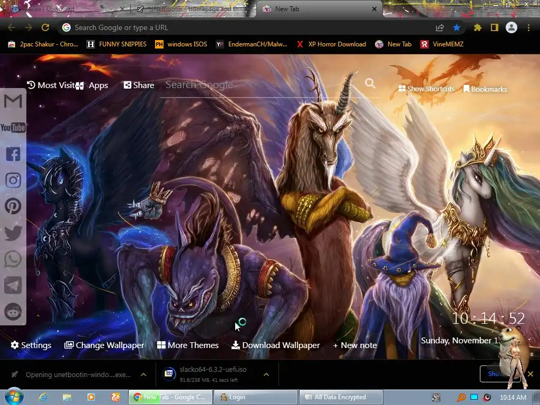Viewport: 540px width, 405px height.
Task: Click Change Wallpaper
Action: point(104,345)
